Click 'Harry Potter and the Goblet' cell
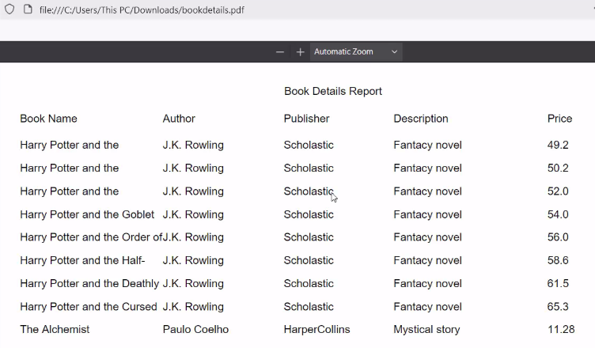595x348 pixels. coord(87,215)
